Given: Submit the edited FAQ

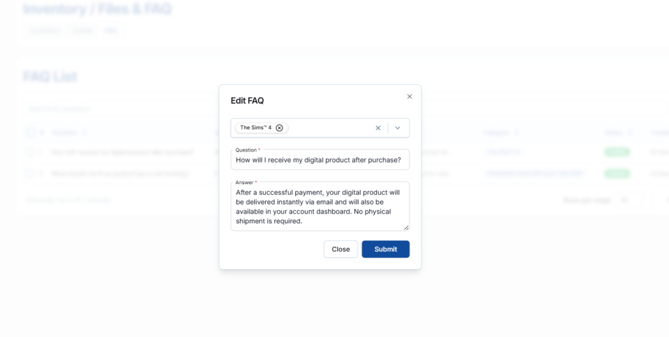Looking at the screenshot, I should (x=385, y=249).
